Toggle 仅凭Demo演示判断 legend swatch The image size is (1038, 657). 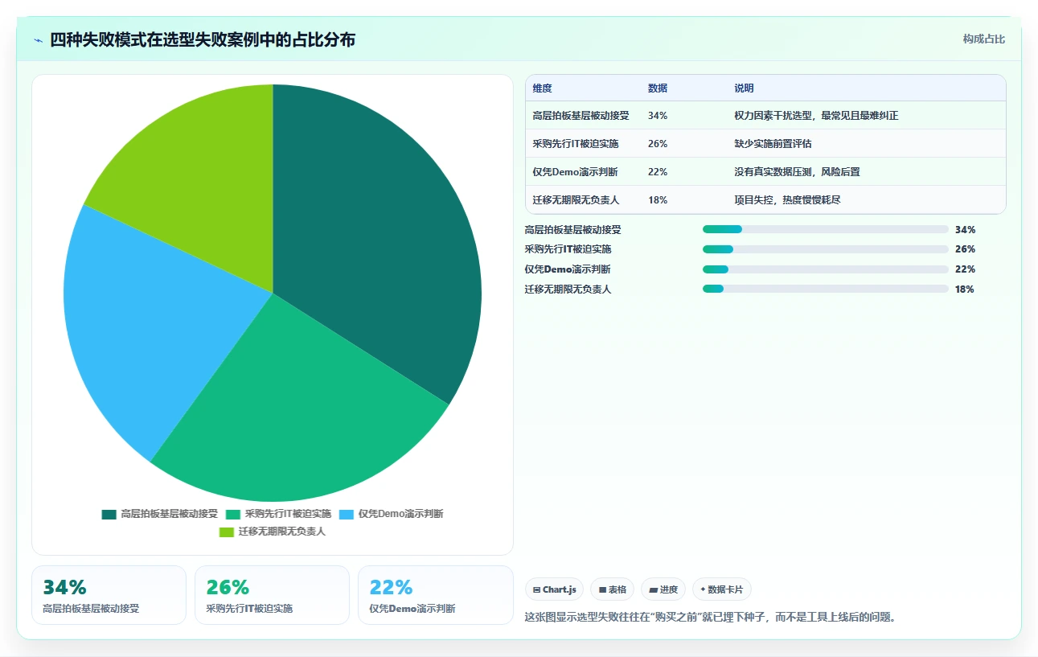pos(347,514)
